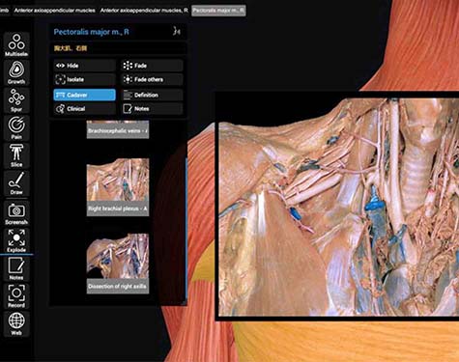Activate the Spur tool
The height and width of the screenshot is (362, 459).
coord(16,100)
